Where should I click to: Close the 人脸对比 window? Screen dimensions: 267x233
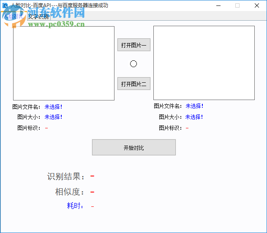pos(257,5)
